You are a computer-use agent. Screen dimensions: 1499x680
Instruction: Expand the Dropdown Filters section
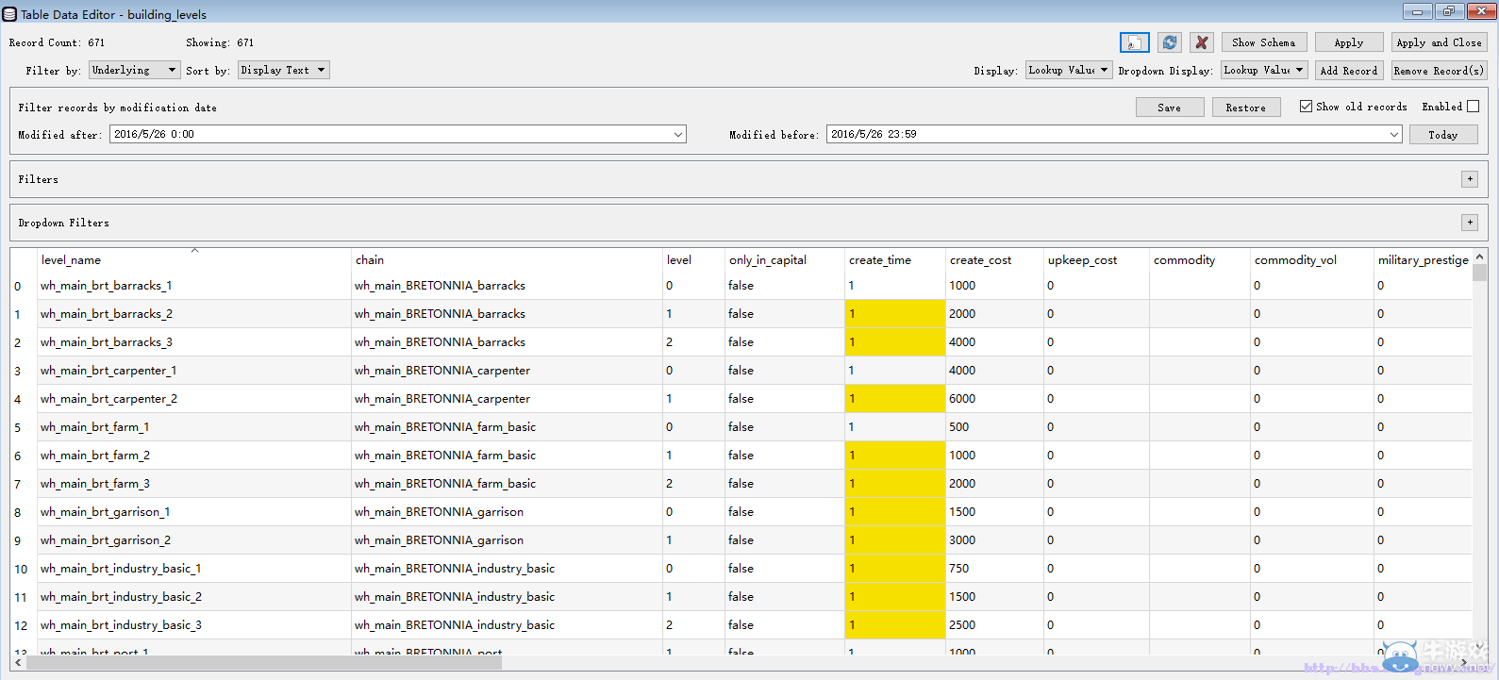[x=1470, y=223]
